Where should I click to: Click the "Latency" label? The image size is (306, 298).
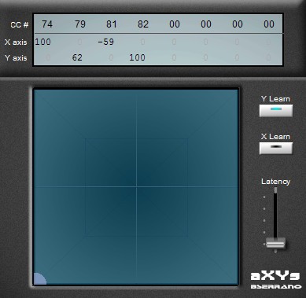coord(276,182)
